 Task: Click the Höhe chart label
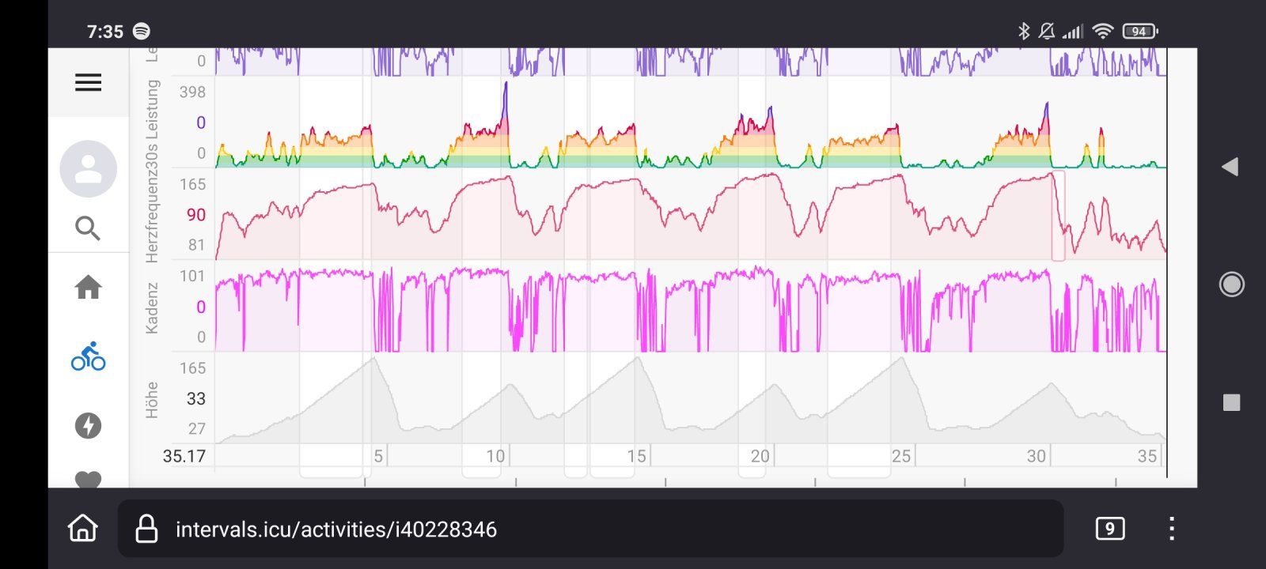(x=152, y=400)
